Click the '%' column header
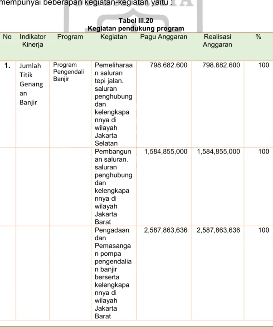 pos(258,37)
